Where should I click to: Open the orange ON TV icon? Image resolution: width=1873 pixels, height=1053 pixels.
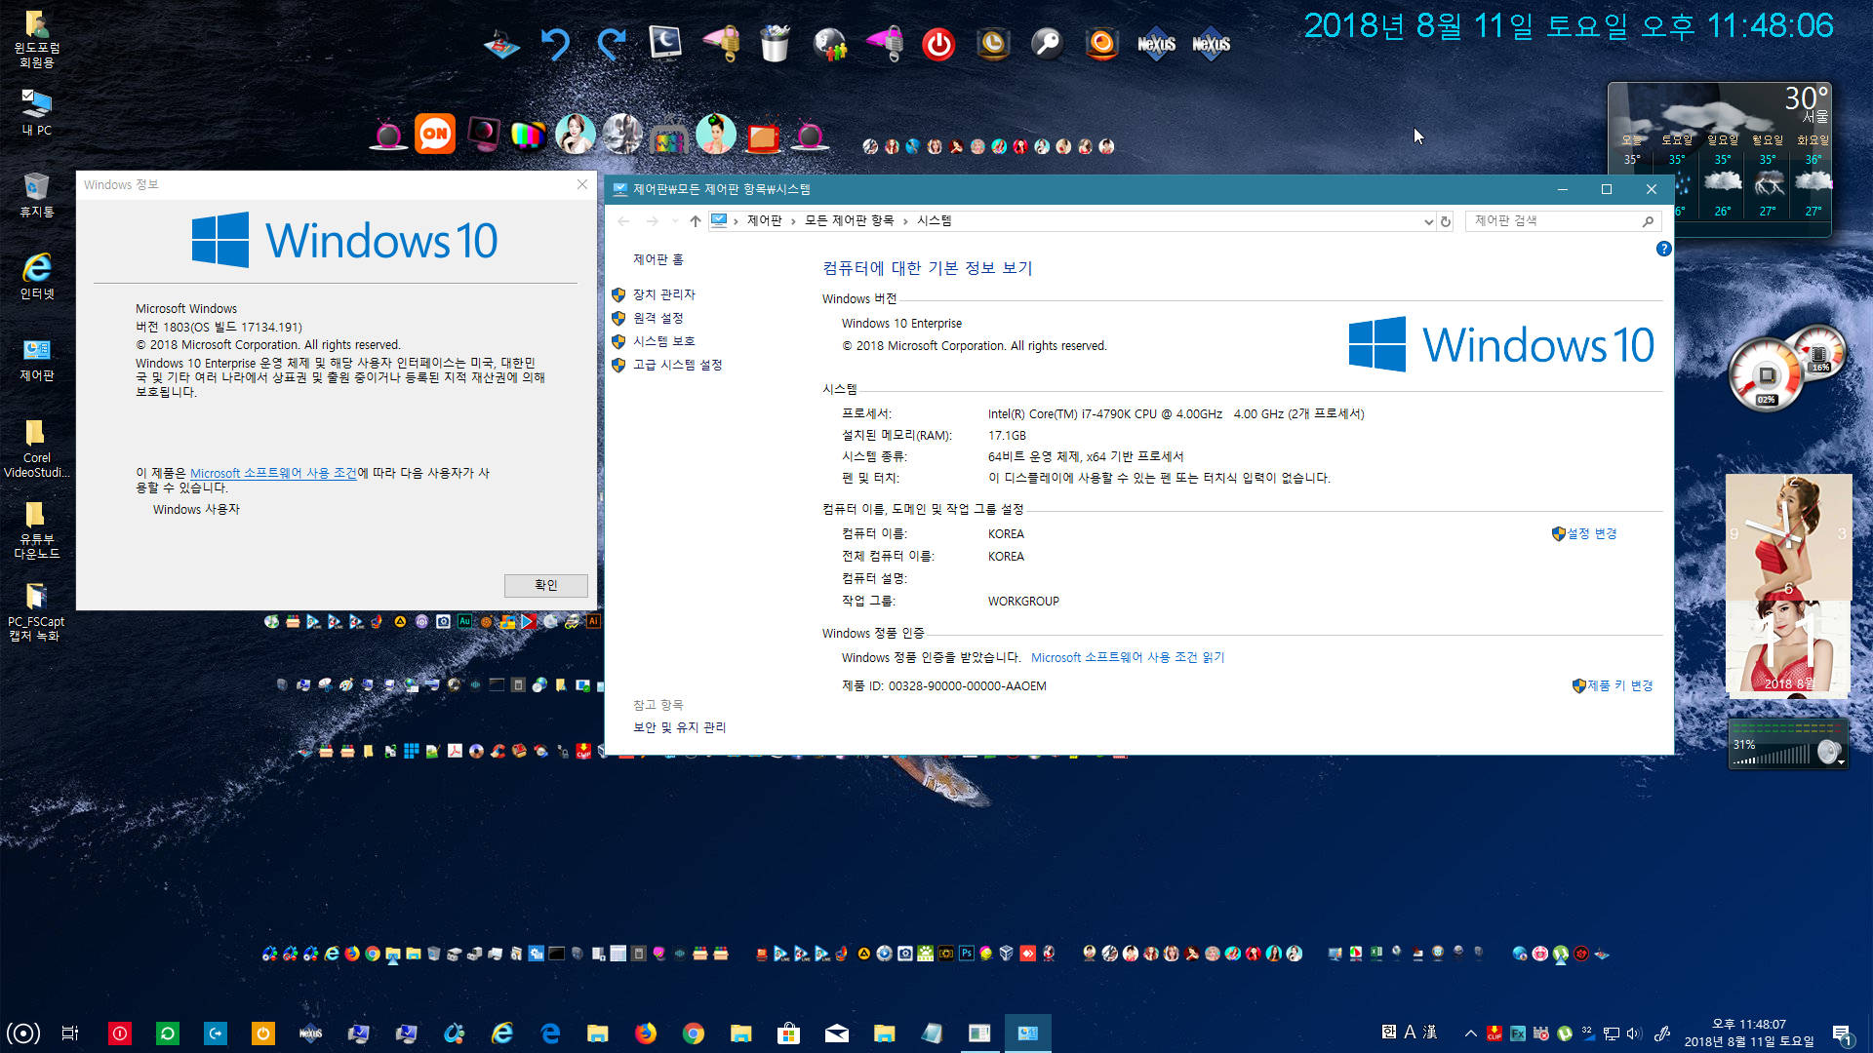[435, 134]
